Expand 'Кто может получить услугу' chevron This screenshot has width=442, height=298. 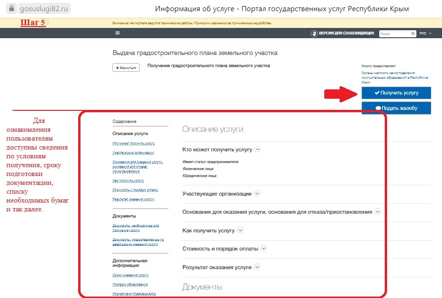click(x=258, y=149)
